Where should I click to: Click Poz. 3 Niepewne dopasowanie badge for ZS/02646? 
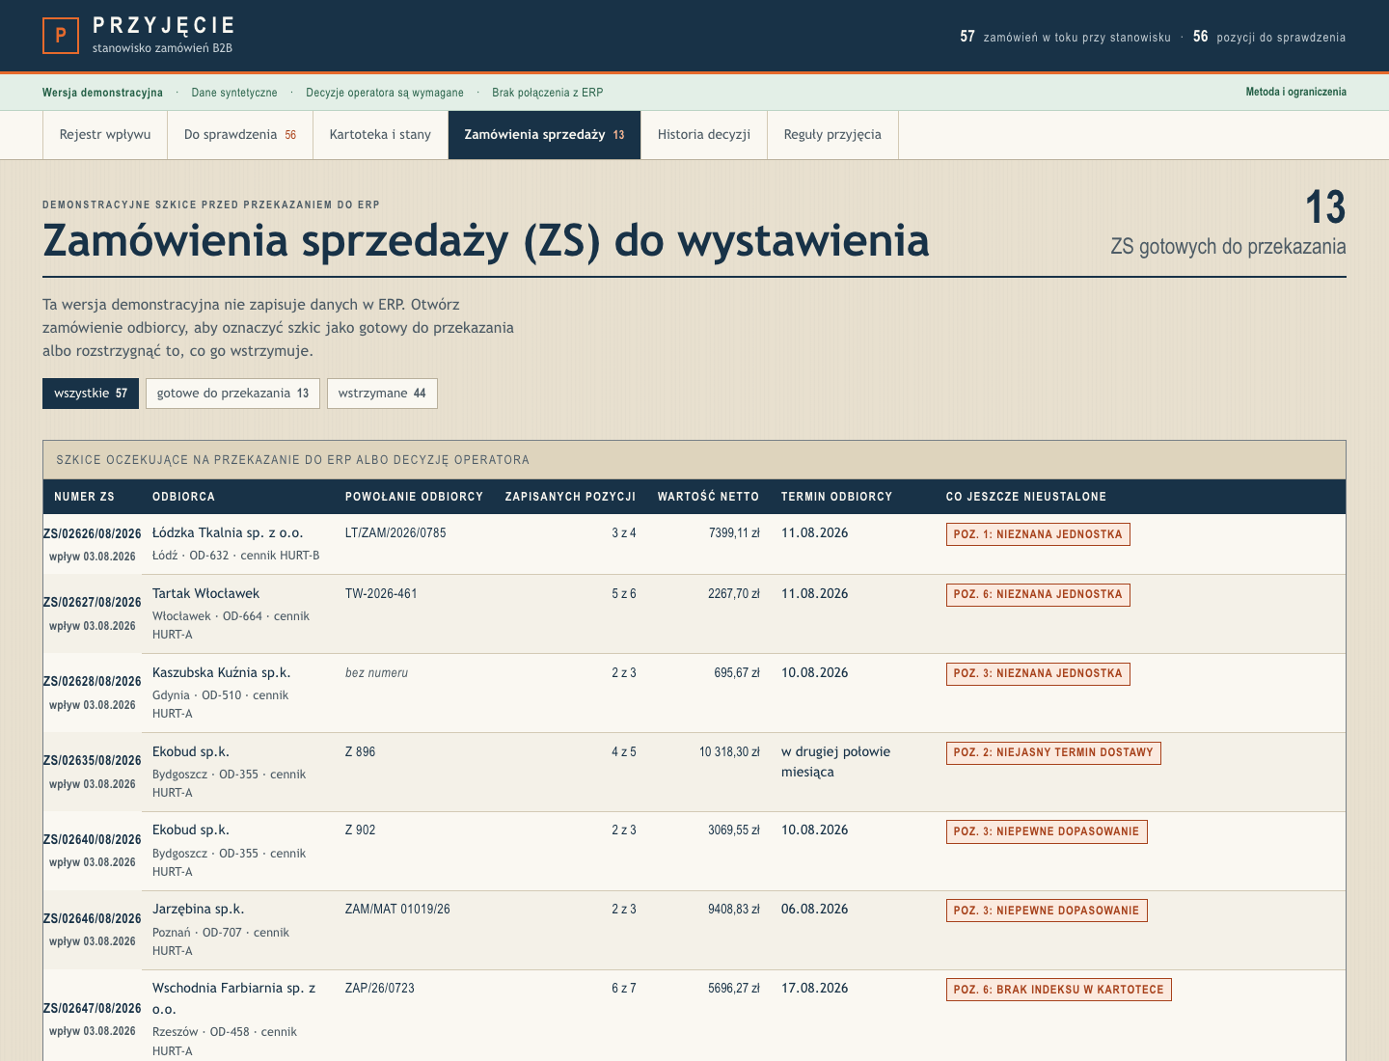coord(1047,911)
